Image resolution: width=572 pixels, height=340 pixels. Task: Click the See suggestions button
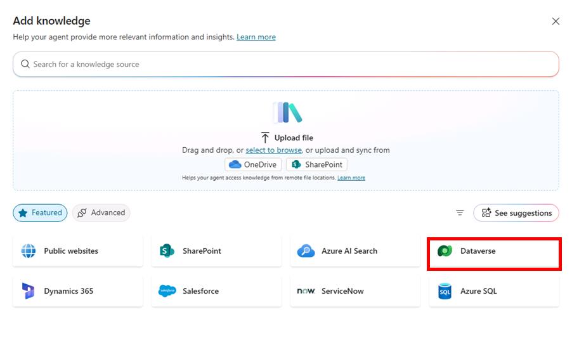point(516,213)
